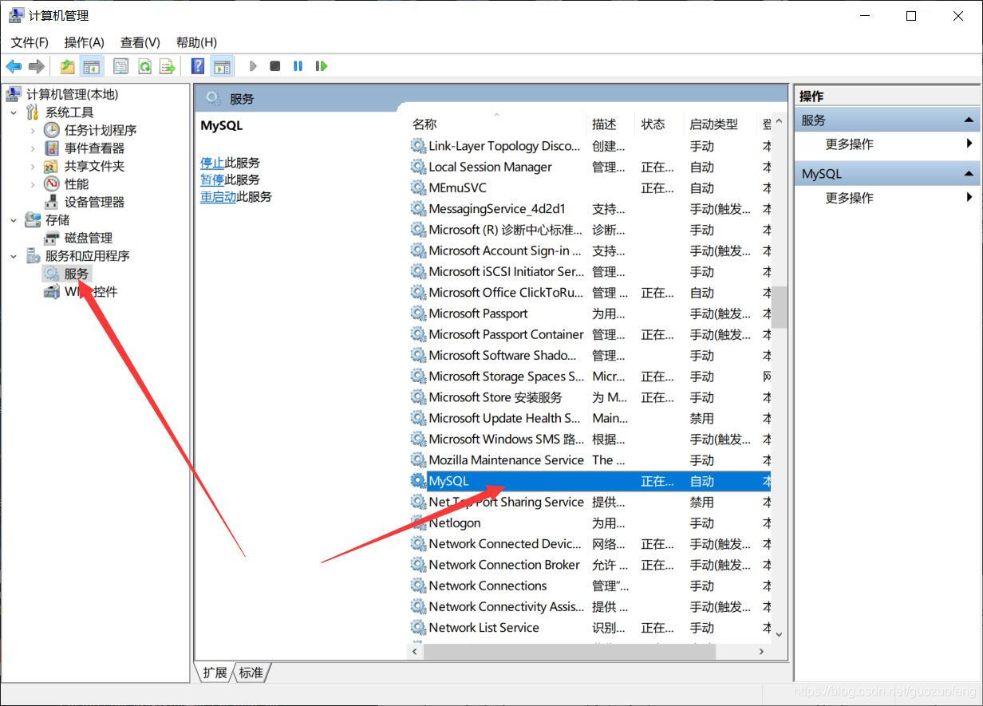Click the Up one level folder icon

click(x=68, y=66)
